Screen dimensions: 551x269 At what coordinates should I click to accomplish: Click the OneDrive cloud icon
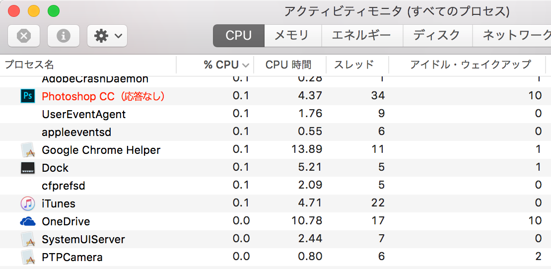(28, 221)
